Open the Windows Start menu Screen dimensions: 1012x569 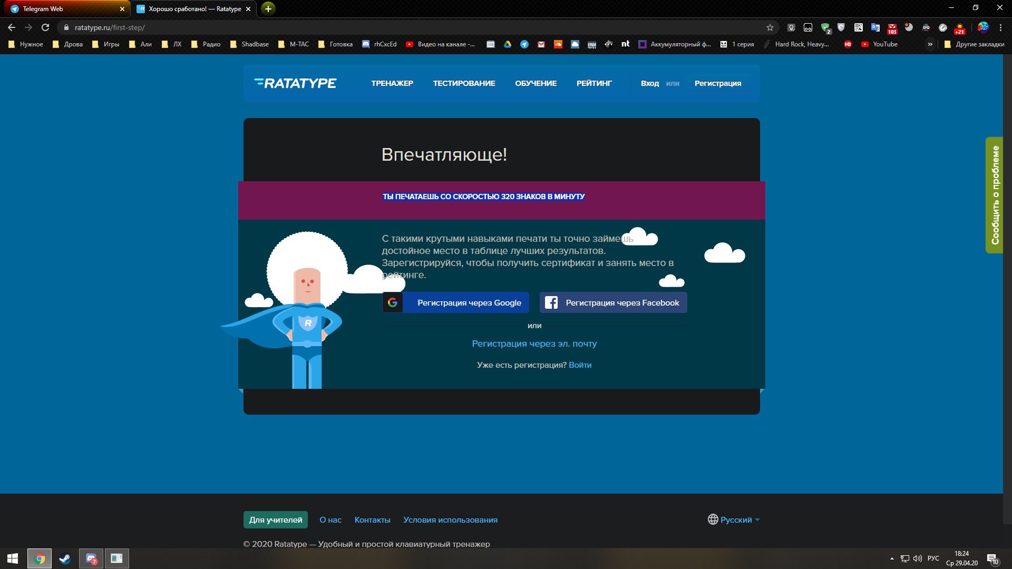13,558
